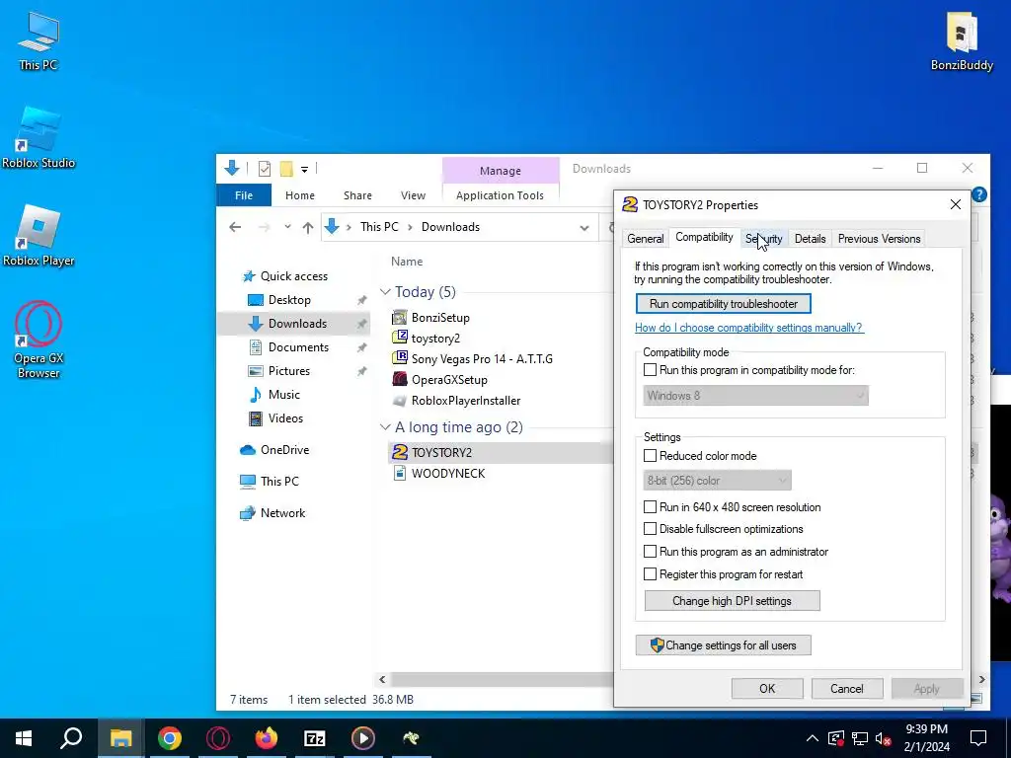This screenshot has height=758, width=1011.
Task: Click Explorer up arrow button
Action: pyautogui.click(x=308, y=227)
